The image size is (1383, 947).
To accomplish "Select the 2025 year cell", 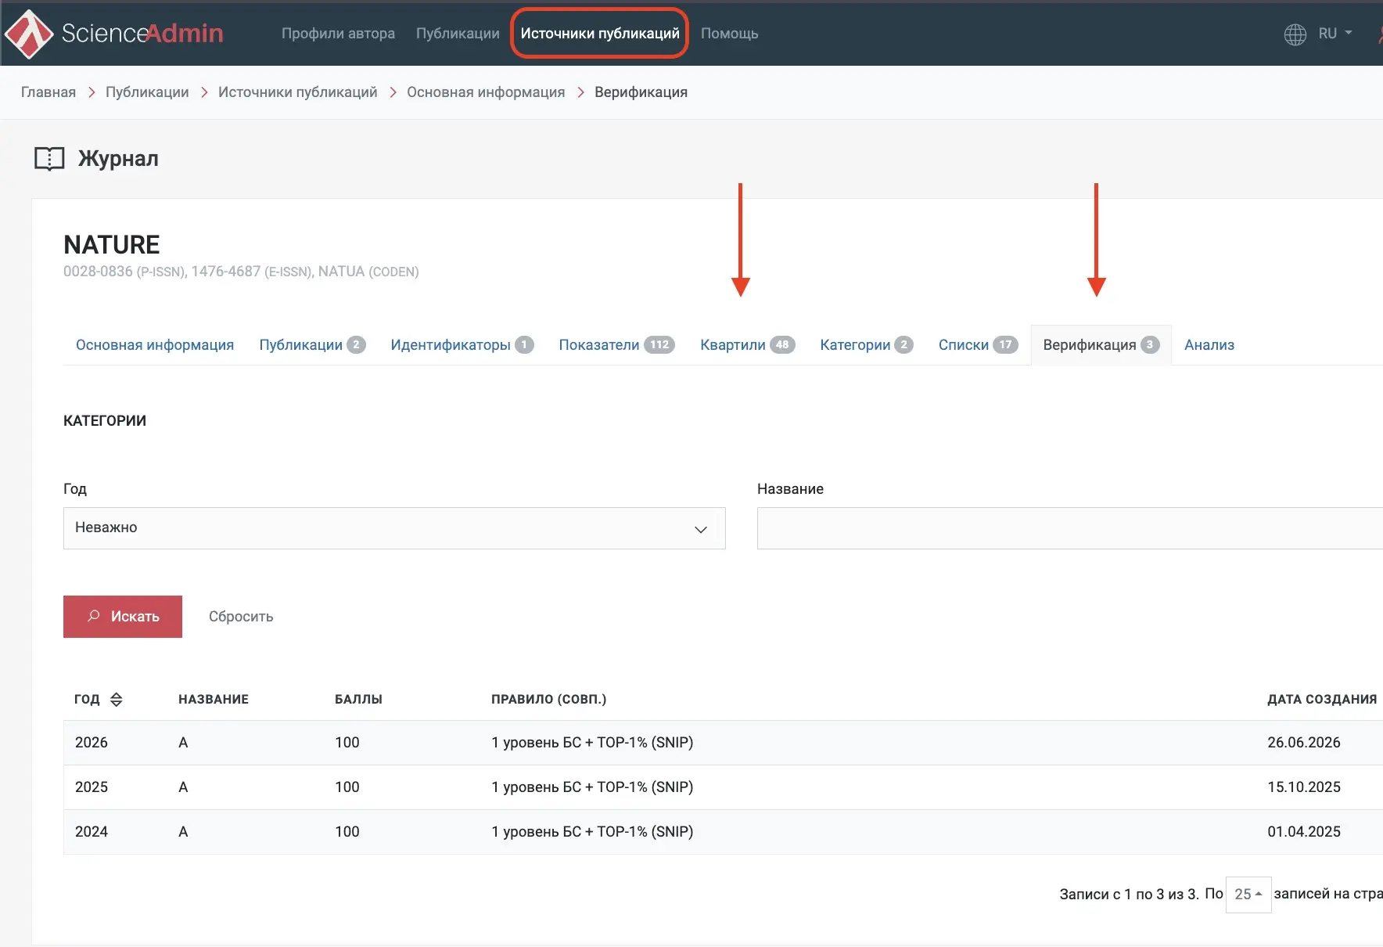I will [x=92, y=787].
